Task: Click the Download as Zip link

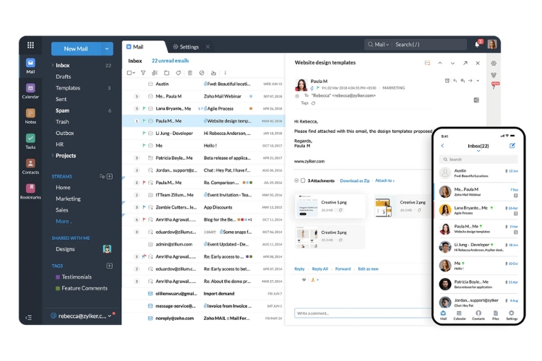Action: (355, 180)
